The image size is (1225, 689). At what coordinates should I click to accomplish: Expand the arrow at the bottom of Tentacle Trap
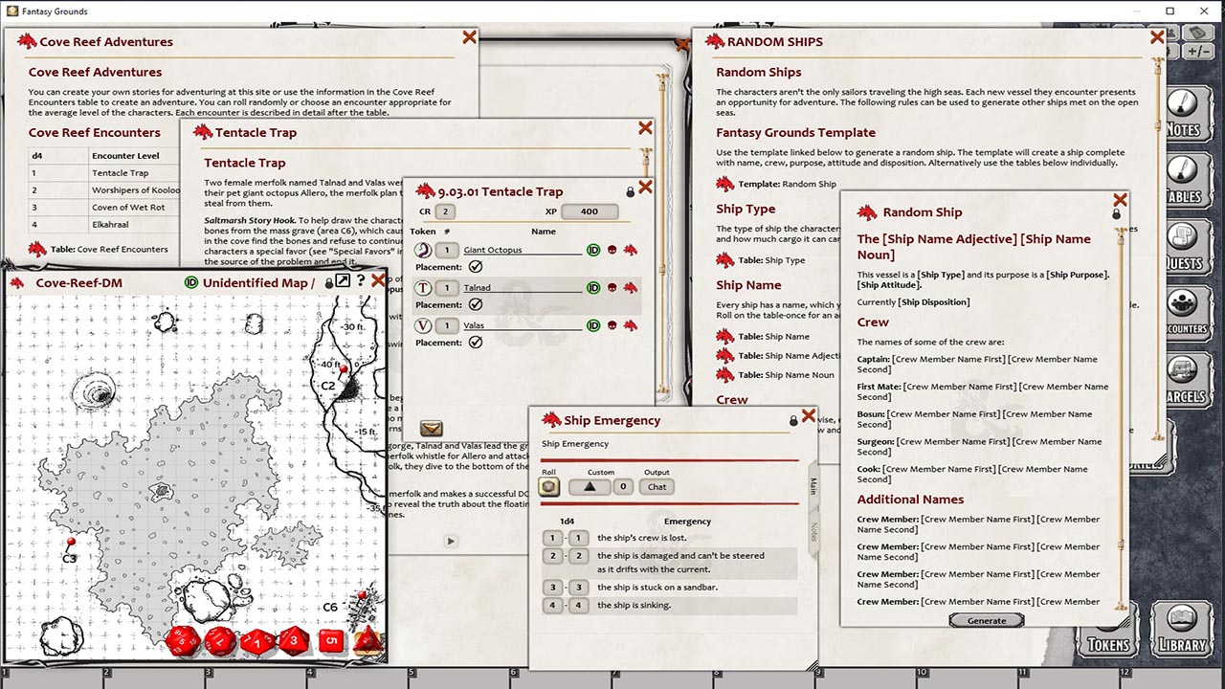pos(450,540)
